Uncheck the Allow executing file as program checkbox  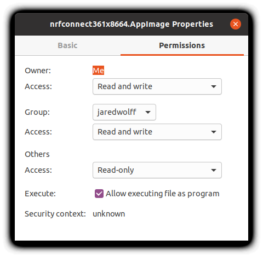99,194
